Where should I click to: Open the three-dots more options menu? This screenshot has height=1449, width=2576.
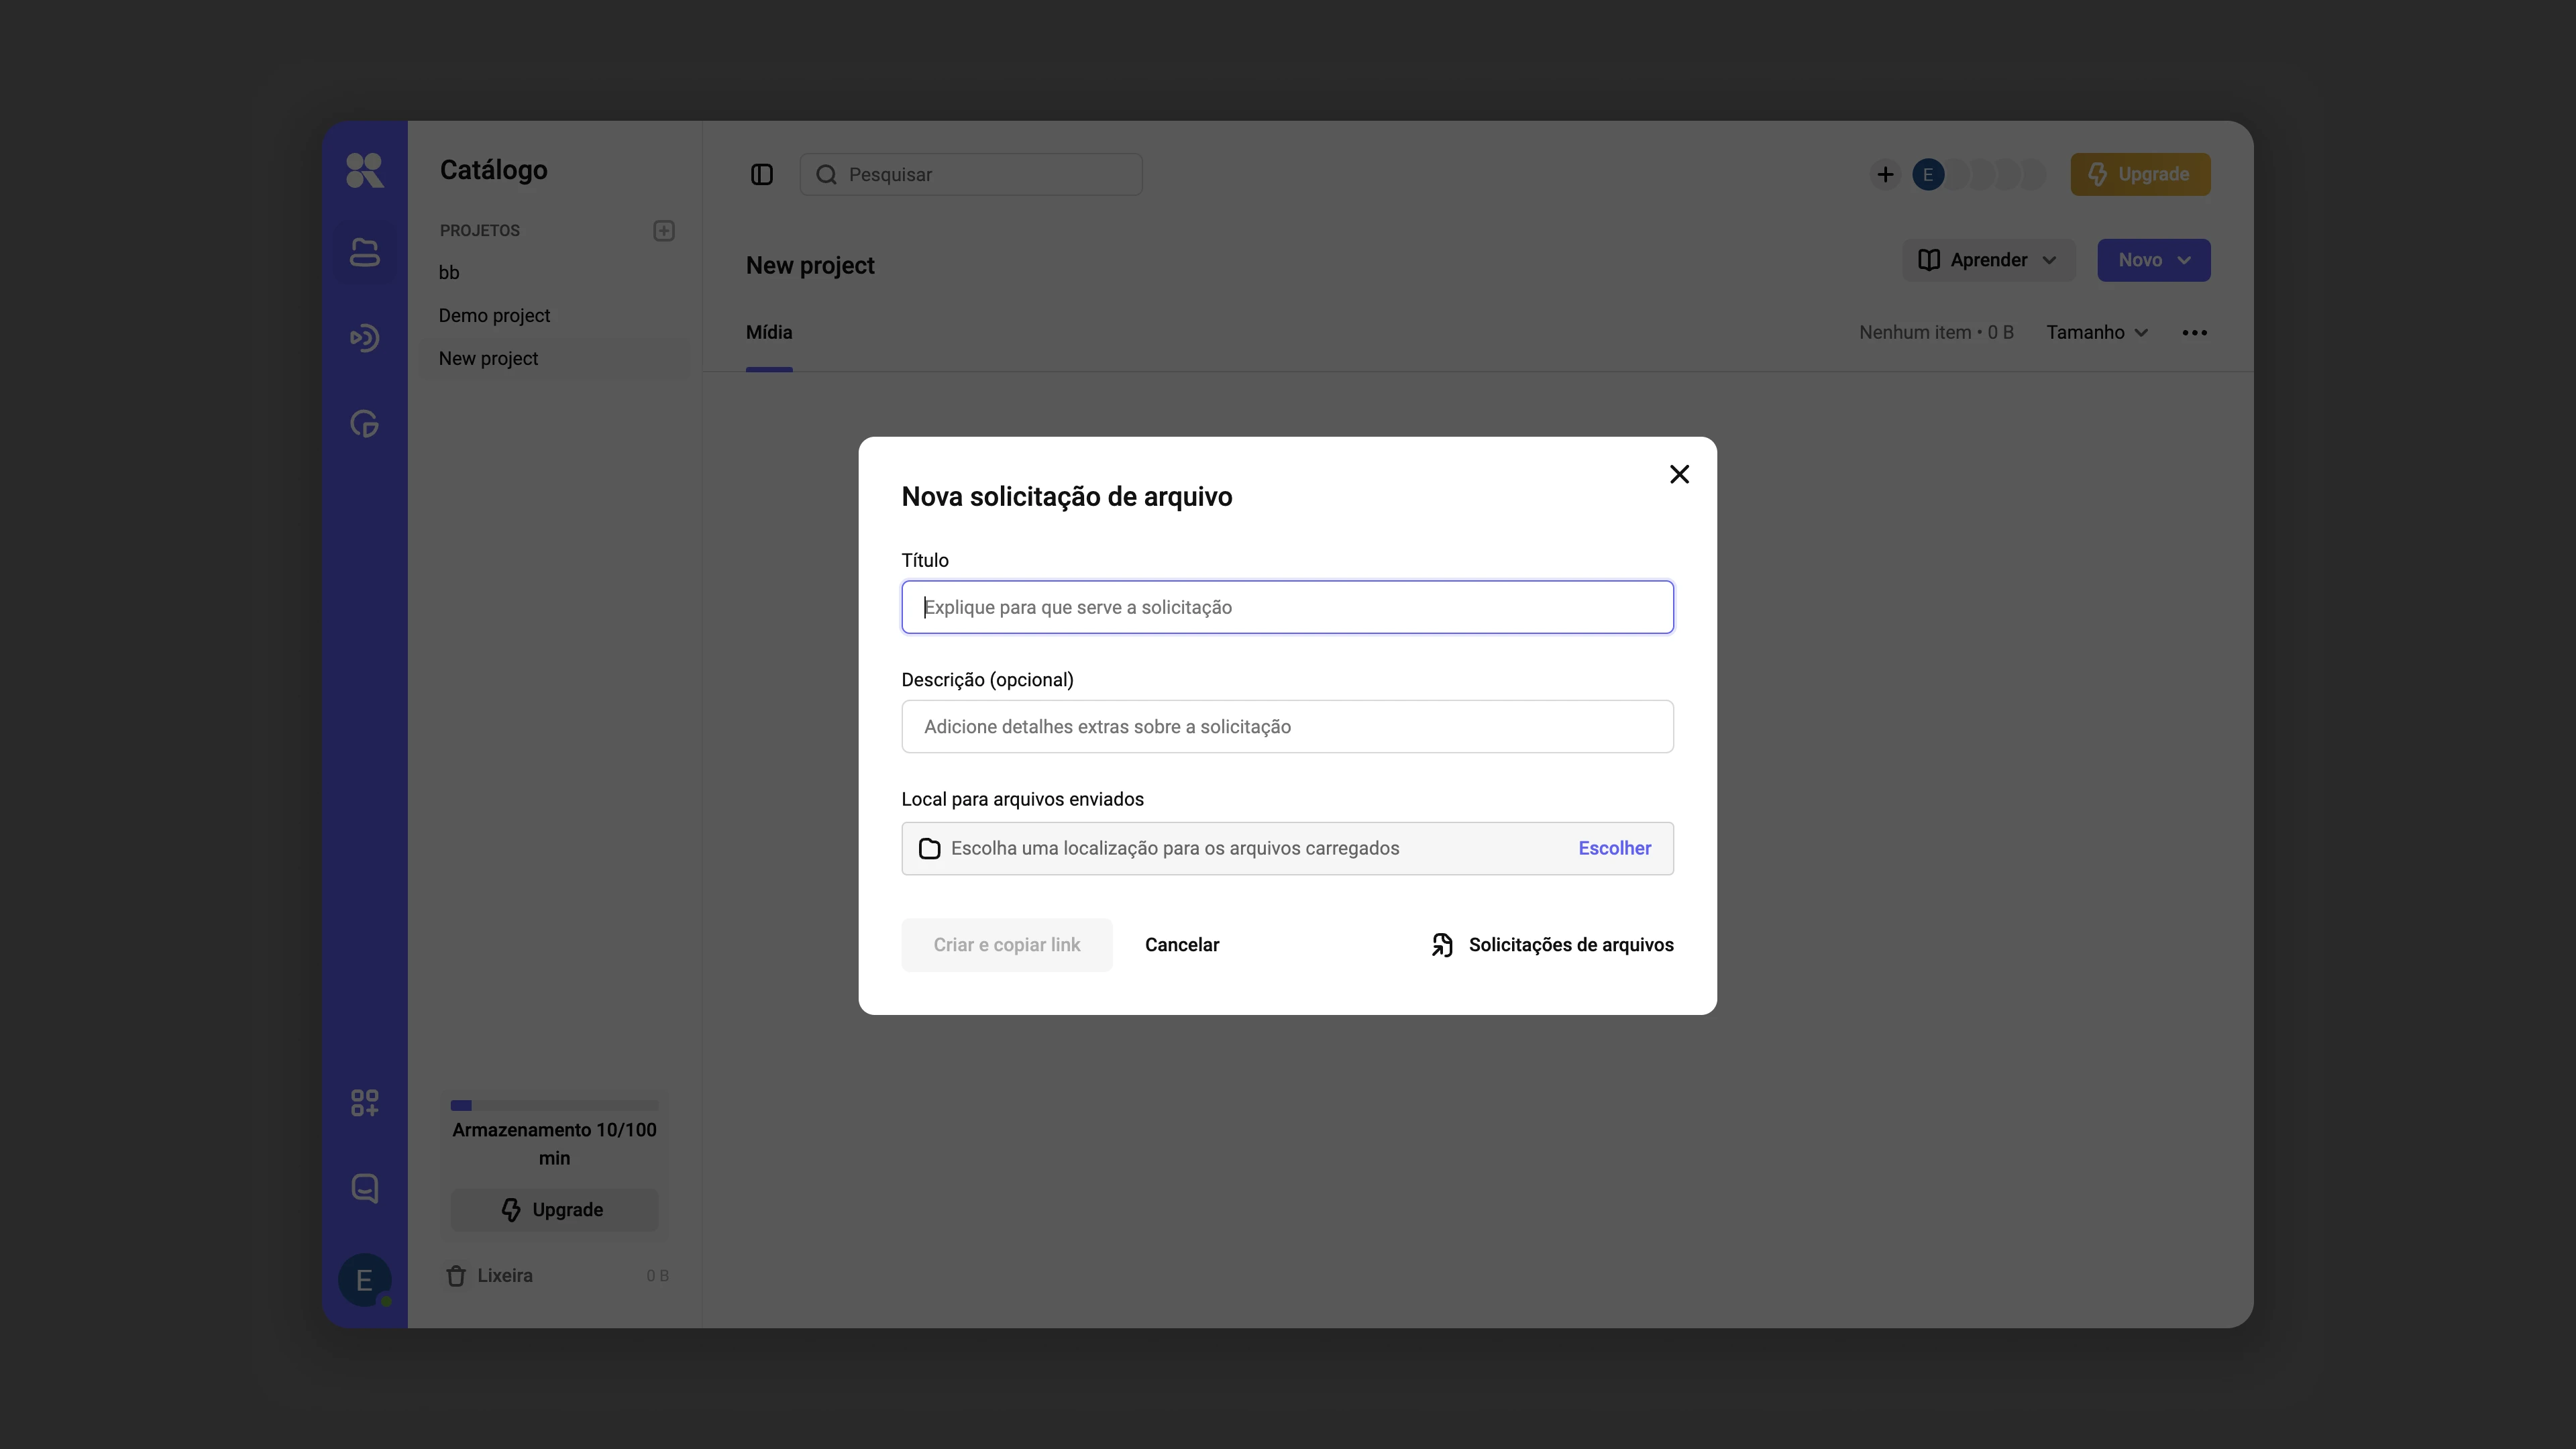pos(2195,333)
